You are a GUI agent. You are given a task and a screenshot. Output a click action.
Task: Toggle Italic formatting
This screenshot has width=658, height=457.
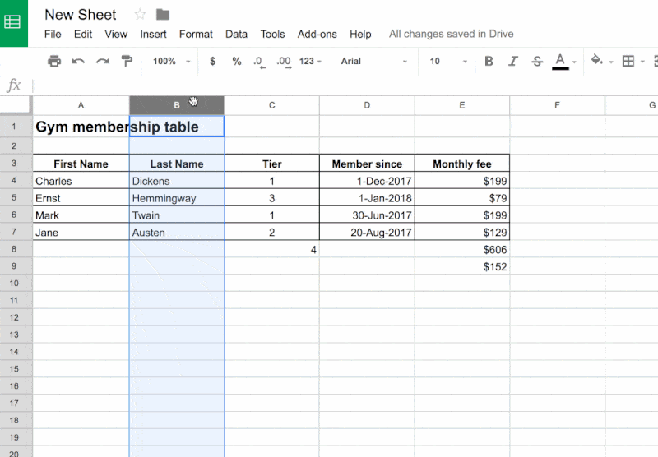point(513,62)
